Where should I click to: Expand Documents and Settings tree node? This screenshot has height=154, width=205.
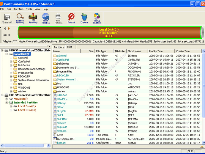click(x=11, y=69)
